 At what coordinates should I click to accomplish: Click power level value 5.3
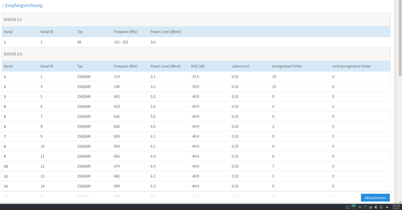(x=153, y=97)
